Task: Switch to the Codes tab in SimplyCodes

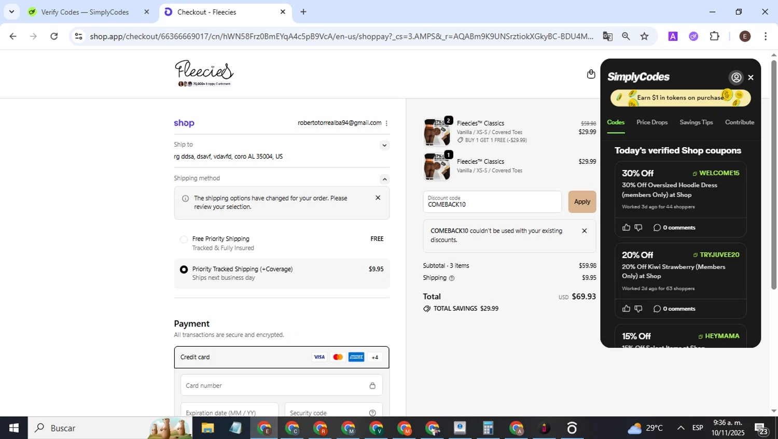Action: (616, 122)
